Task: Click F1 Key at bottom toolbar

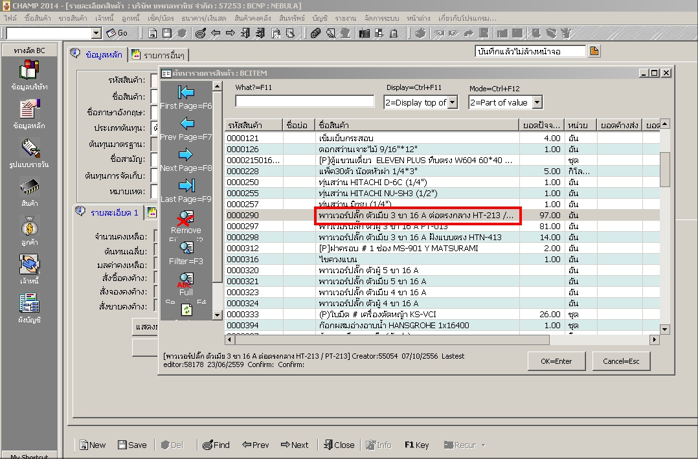Action: pyautogui.click(x=417, y=445)
